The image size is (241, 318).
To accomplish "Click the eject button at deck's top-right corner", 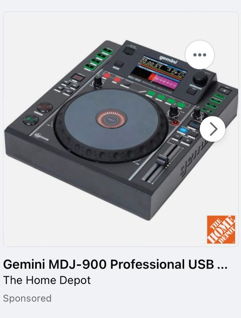I will click(x=225, y=91).
